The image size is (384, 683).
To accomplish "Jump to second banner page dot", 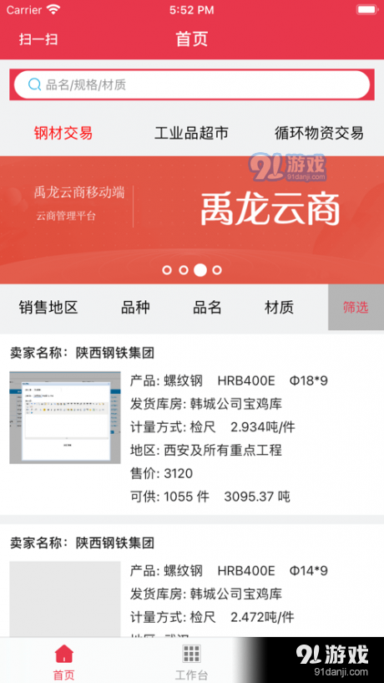I will (x=184, y=270).
